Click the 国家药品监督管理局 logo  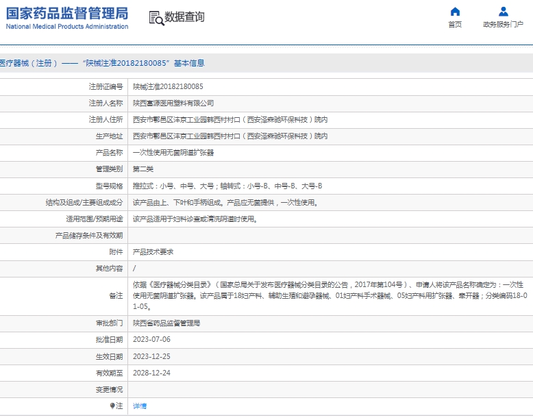click(67, 14)
